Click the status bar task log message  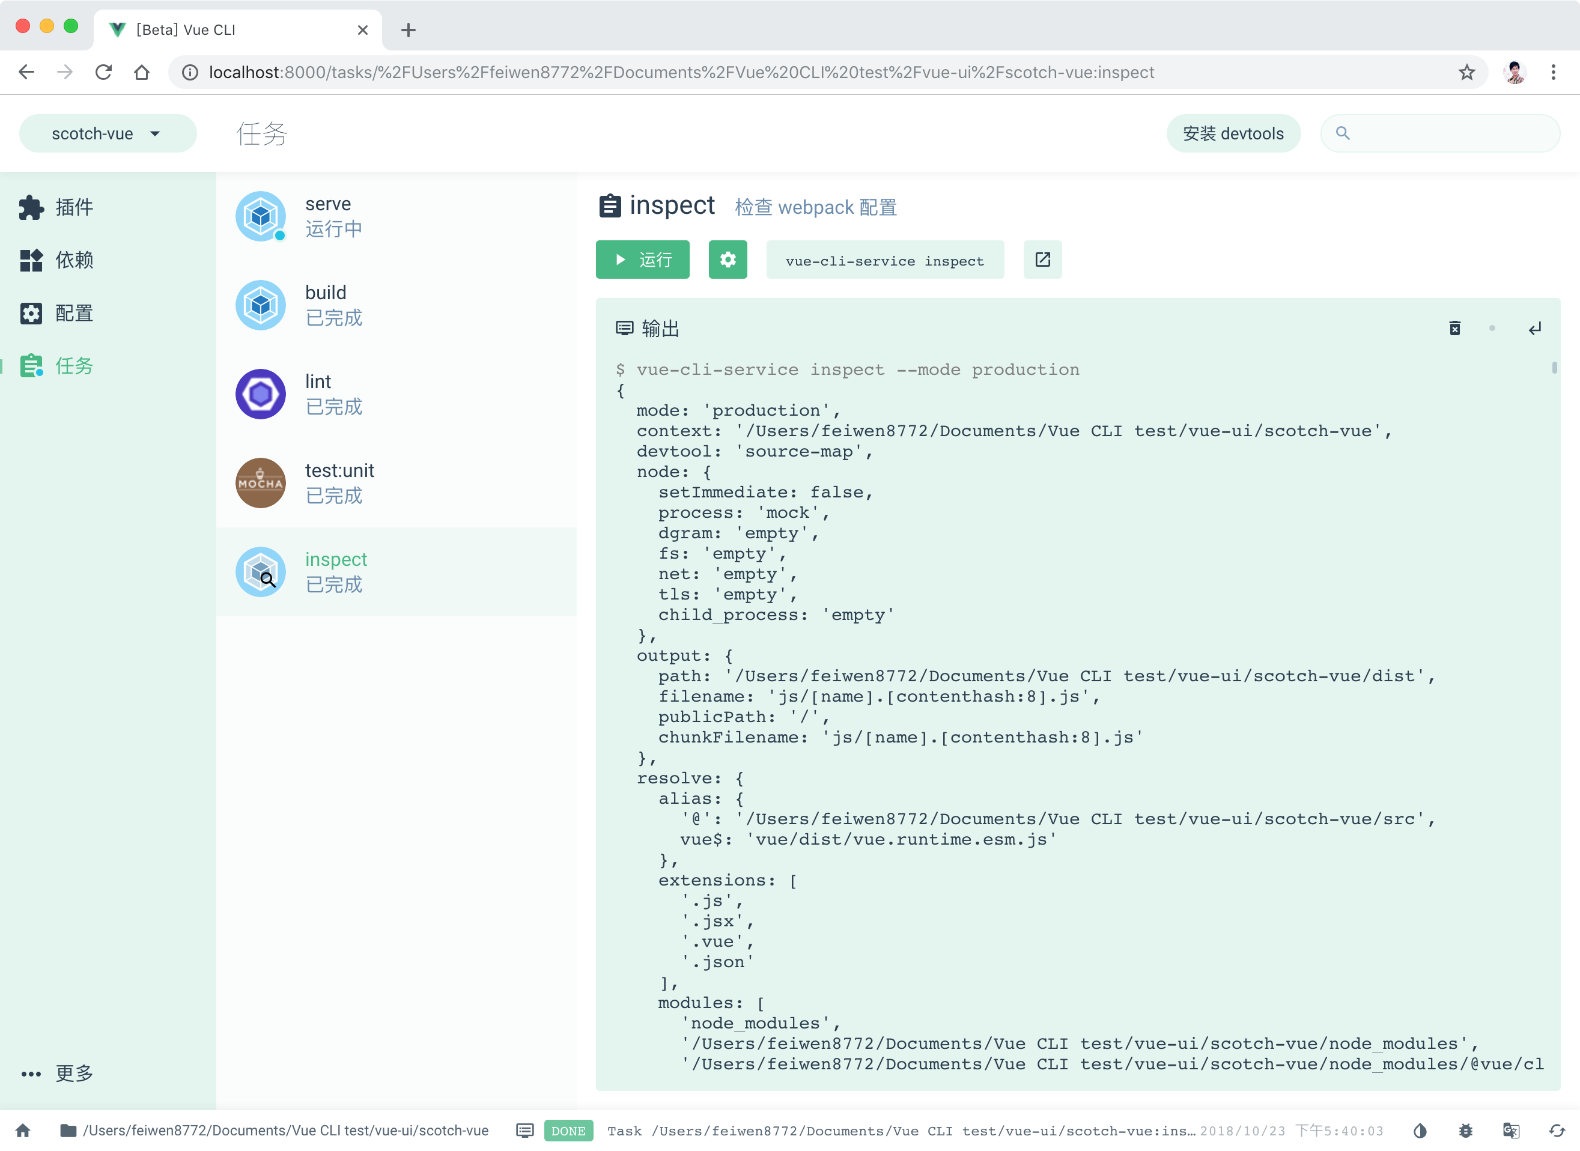901,1131
